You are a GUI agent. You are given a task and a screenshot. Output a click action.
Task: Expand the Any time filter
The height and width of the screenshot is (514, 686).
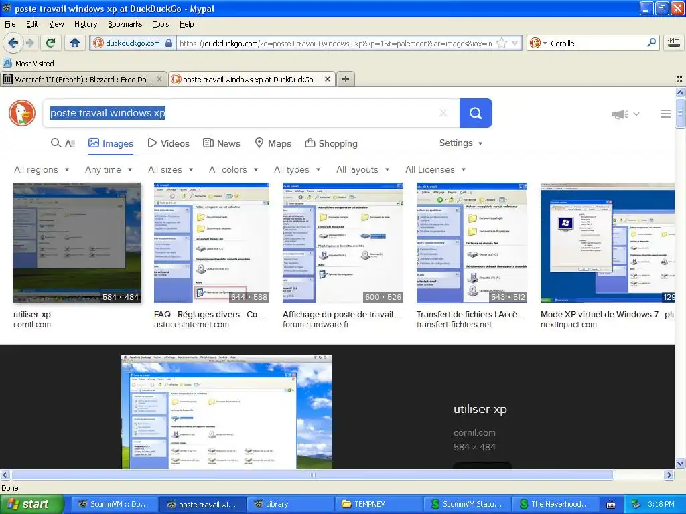point(109,169)
